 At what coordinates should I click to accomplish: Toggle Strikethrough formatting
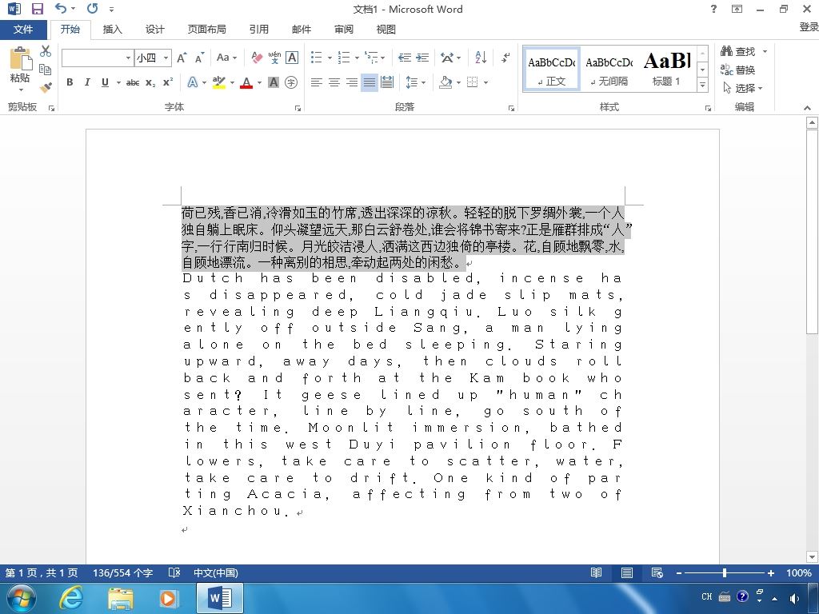(133, 82)
